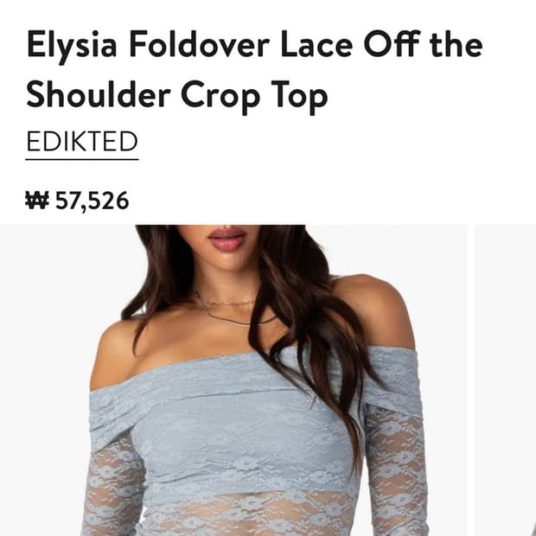Screen dimensions: 536x536
Task: Show the next product image at right edge
Action: [x=505, y=380]
